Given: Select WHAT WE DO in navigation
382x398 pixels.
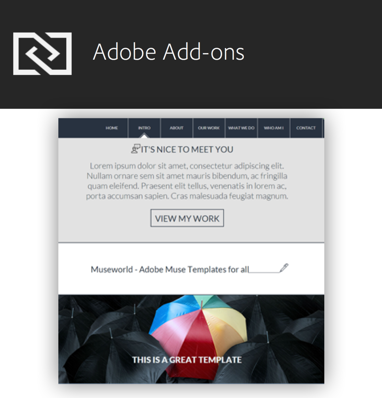Looking at the screenshot, I should [241, 128].
